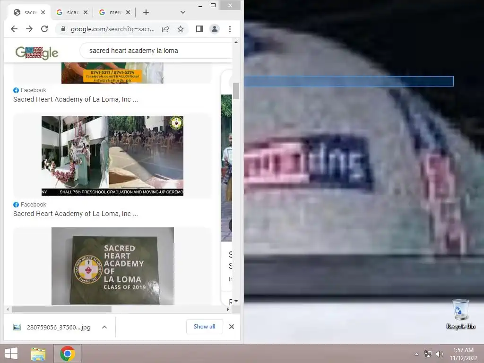Open the downloaded 280759056_37560 jpg file
484x363 pixels.
tap(52, 327)
